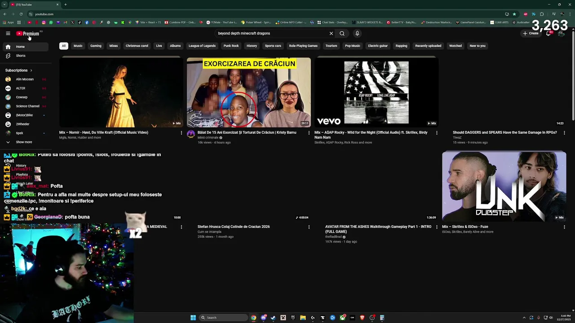This screenshot has height=323, width=575.
Task: Select the Punk Rock filter chip
Action: click(x=231, y=46)
